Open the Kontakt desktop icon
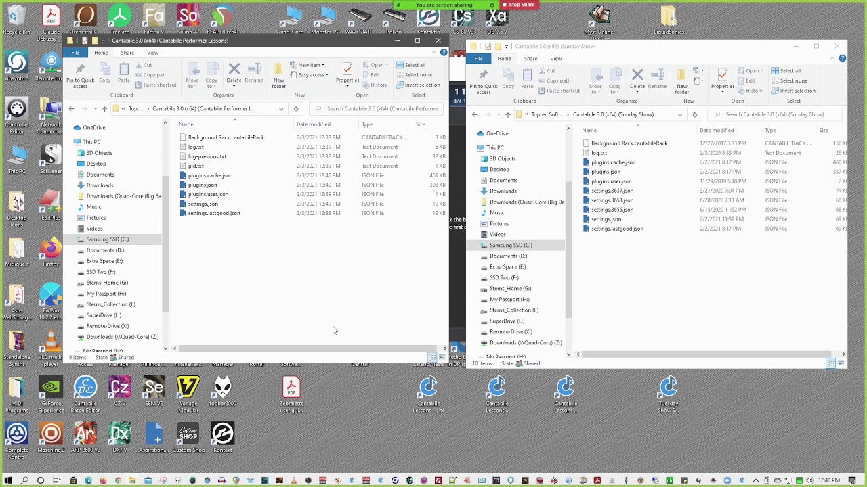Screen dimensions: 867x487 (x=223, y=438)
